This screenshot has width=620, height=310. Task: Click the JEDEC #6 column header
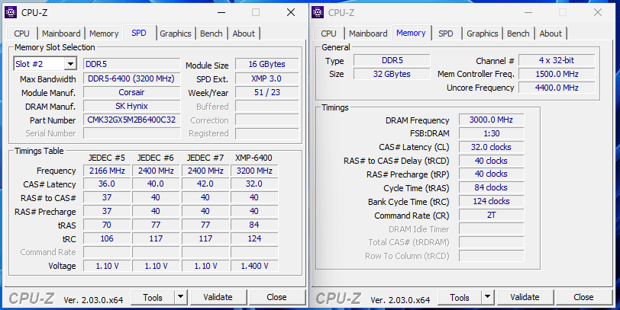coord(156,158)
